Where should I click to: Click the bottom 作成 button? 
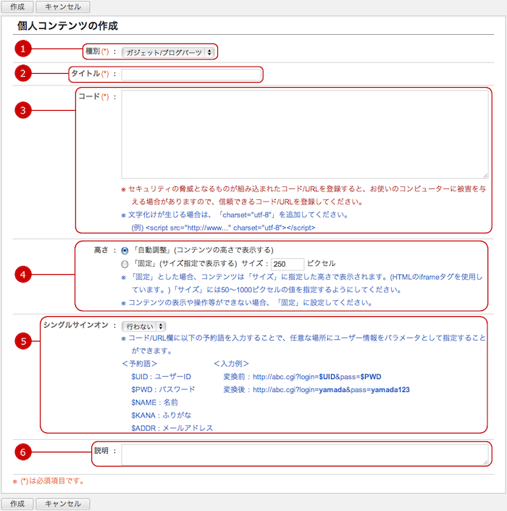(17, 504)
